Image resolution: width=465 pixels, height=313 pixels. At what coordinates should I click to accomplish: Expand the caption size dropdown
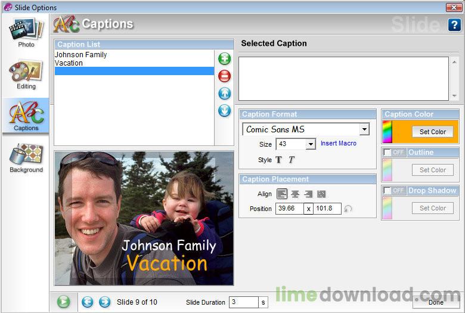(310, 144)
